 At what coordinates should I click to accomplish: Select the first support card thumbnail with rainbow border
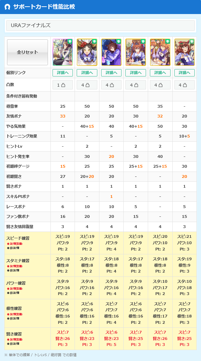point(63,52)
